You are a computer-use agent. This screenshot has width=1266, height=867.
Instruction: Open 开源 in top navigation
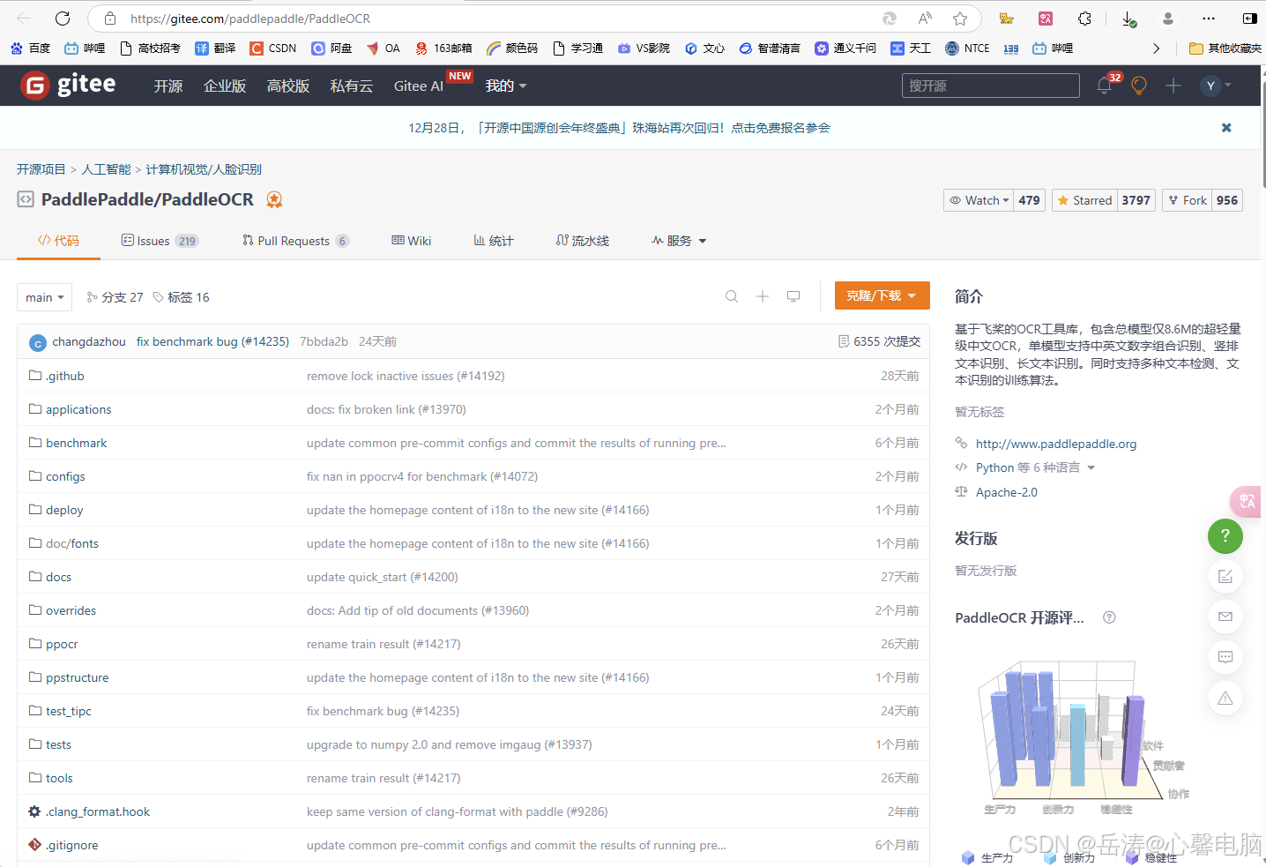point(168,86)
